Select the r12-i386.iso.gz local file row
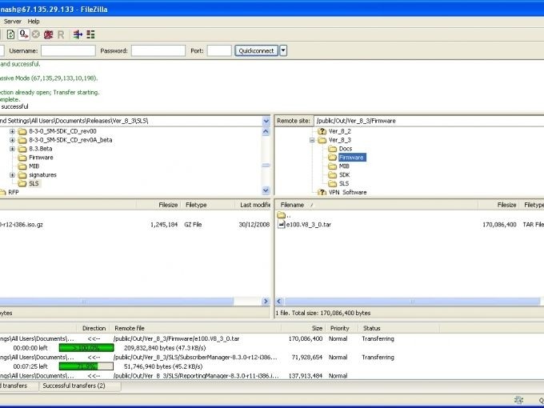Image resolution: width=544 pixels, height=408 pixels. (134, 225)
